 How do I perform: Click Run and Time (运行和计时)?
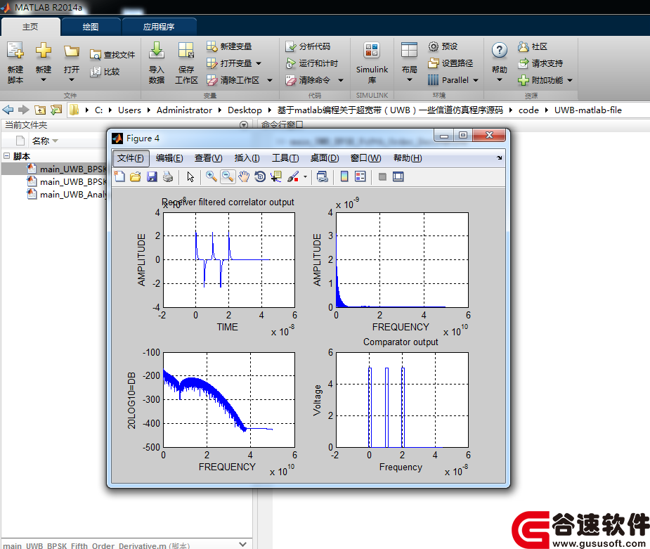click(312, 63)
